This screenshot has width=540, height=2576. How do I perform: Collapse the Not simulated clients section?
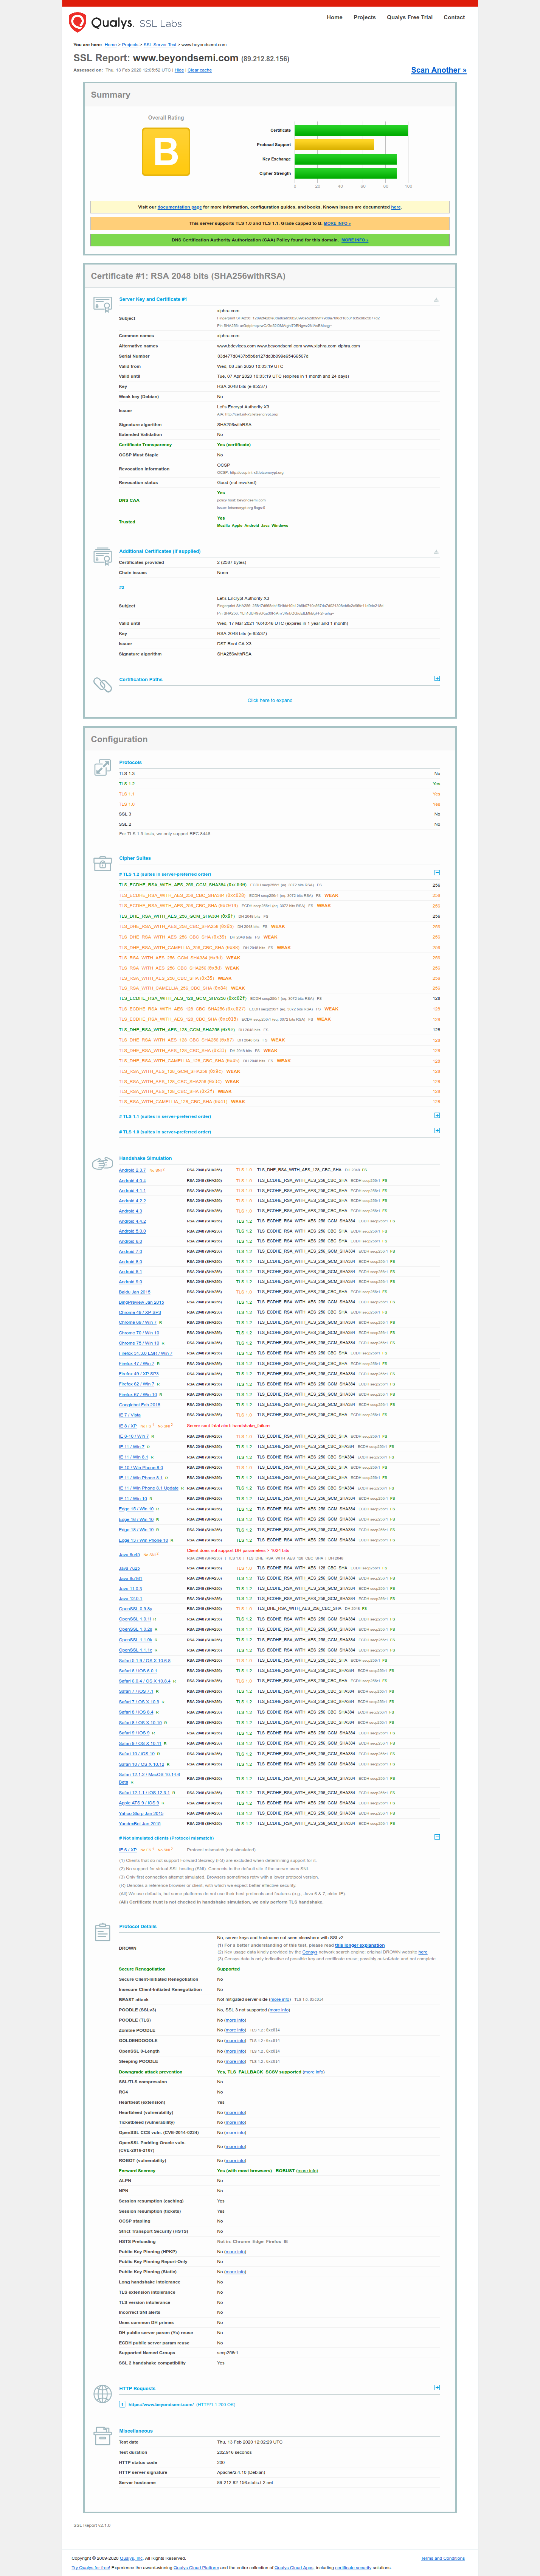[437, 1836]
